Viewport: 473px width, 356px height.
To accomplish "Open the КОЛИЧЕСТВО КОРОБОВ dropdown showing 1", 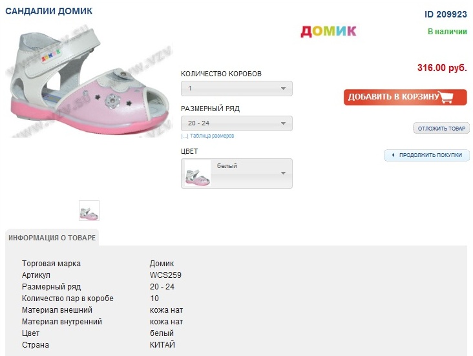I will [236, 89].
